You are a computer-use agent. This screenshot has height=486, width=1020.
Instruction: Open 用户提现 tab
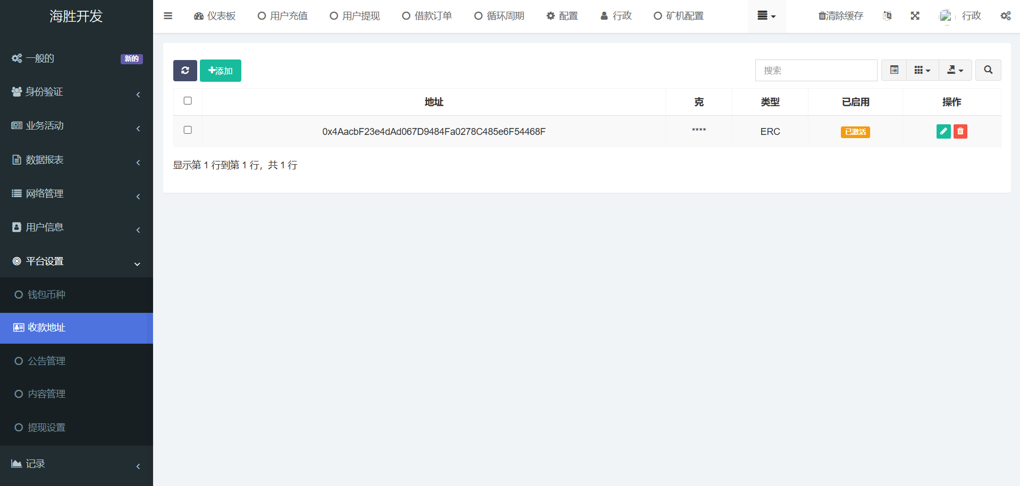tap(355, 16)
